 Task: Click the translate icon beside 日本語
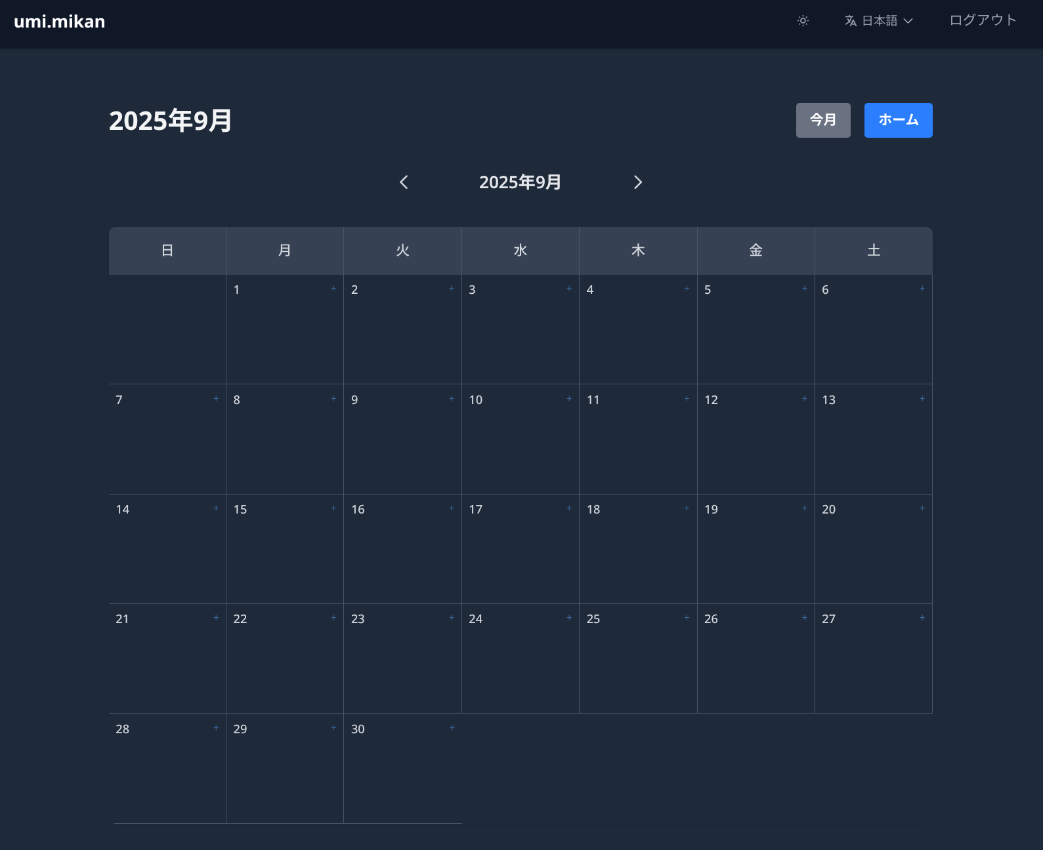click(851, 21)
